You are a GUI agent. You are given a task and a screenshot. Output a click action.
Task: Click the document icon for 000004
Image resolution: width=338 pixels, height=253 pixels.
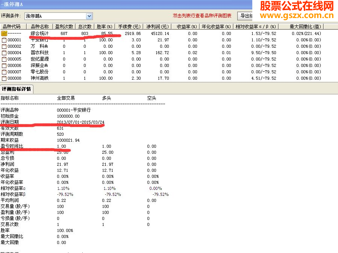(4, 53)
